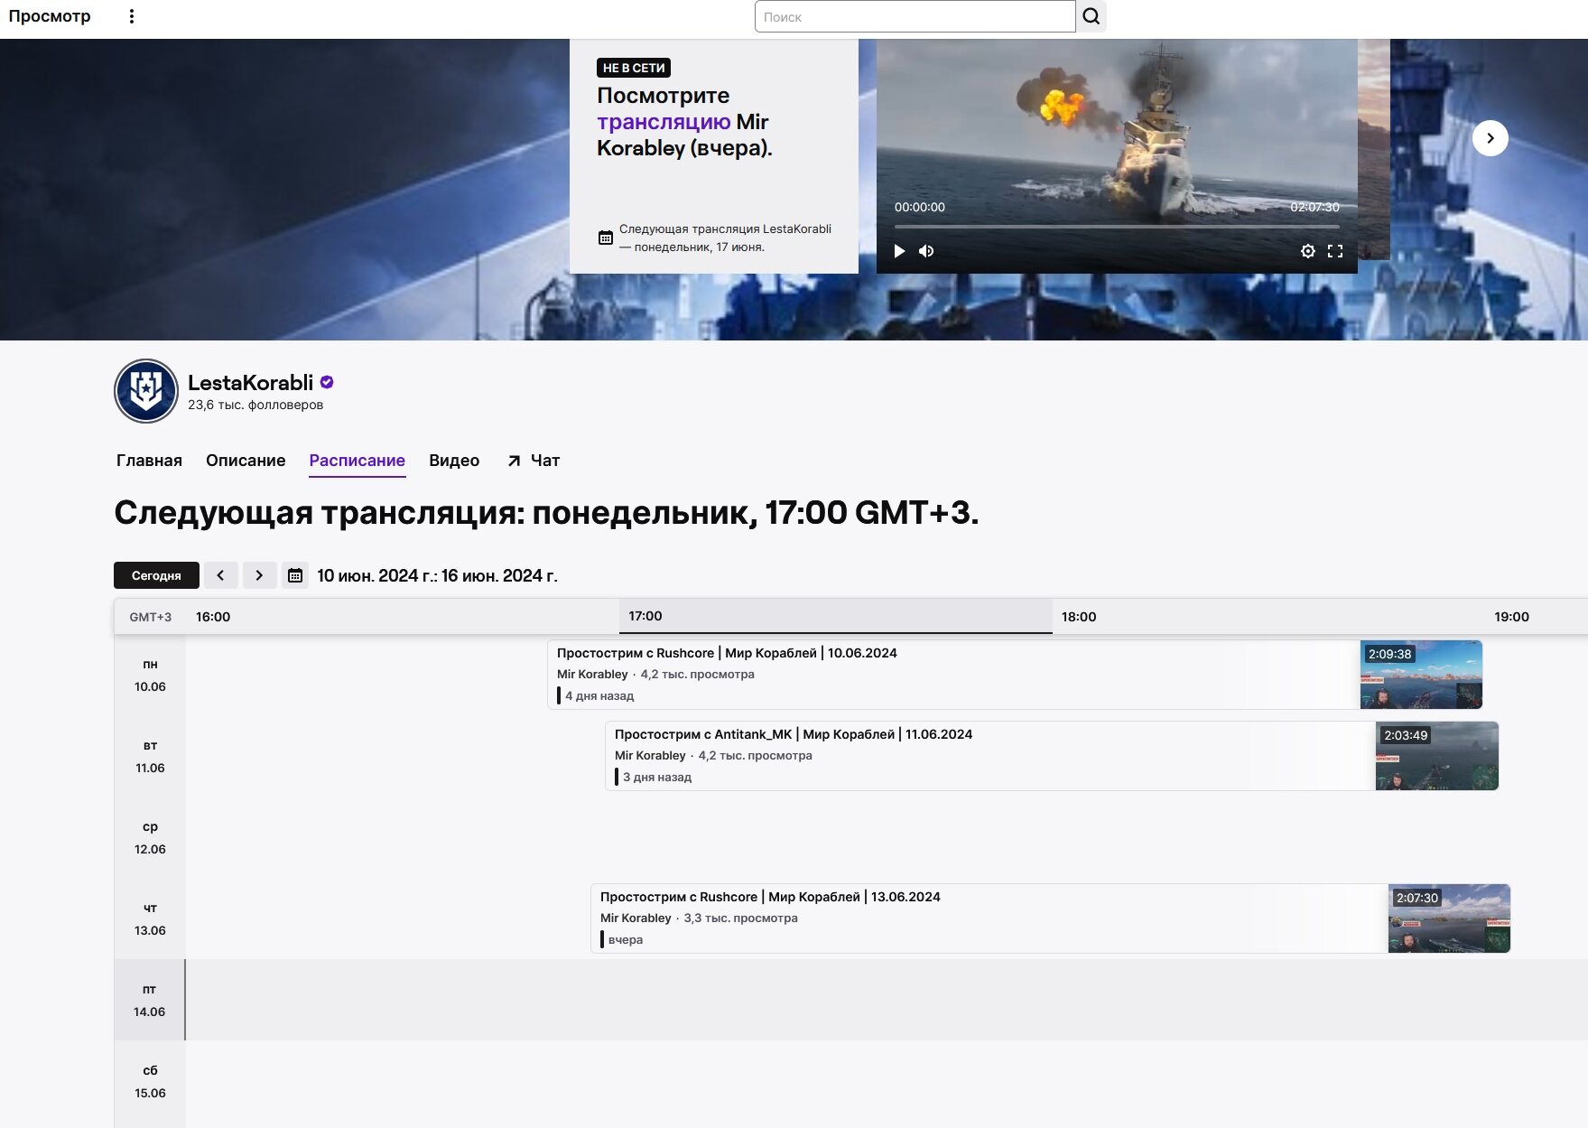
Task: Click the НЕ В СЕТИ offline badge
Action: (x=634, y=68)
